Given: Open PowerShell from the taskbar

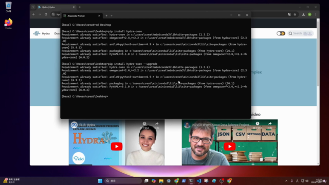Looking at the screenshot, I should pos(184,181).
